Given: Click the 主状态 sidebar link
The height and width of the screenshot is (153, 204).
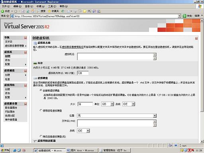Looking at the screenshot, I should (9, 41).
